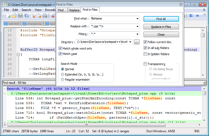Collapse the Notepad_plus.cpp search results node

(5, 94)
